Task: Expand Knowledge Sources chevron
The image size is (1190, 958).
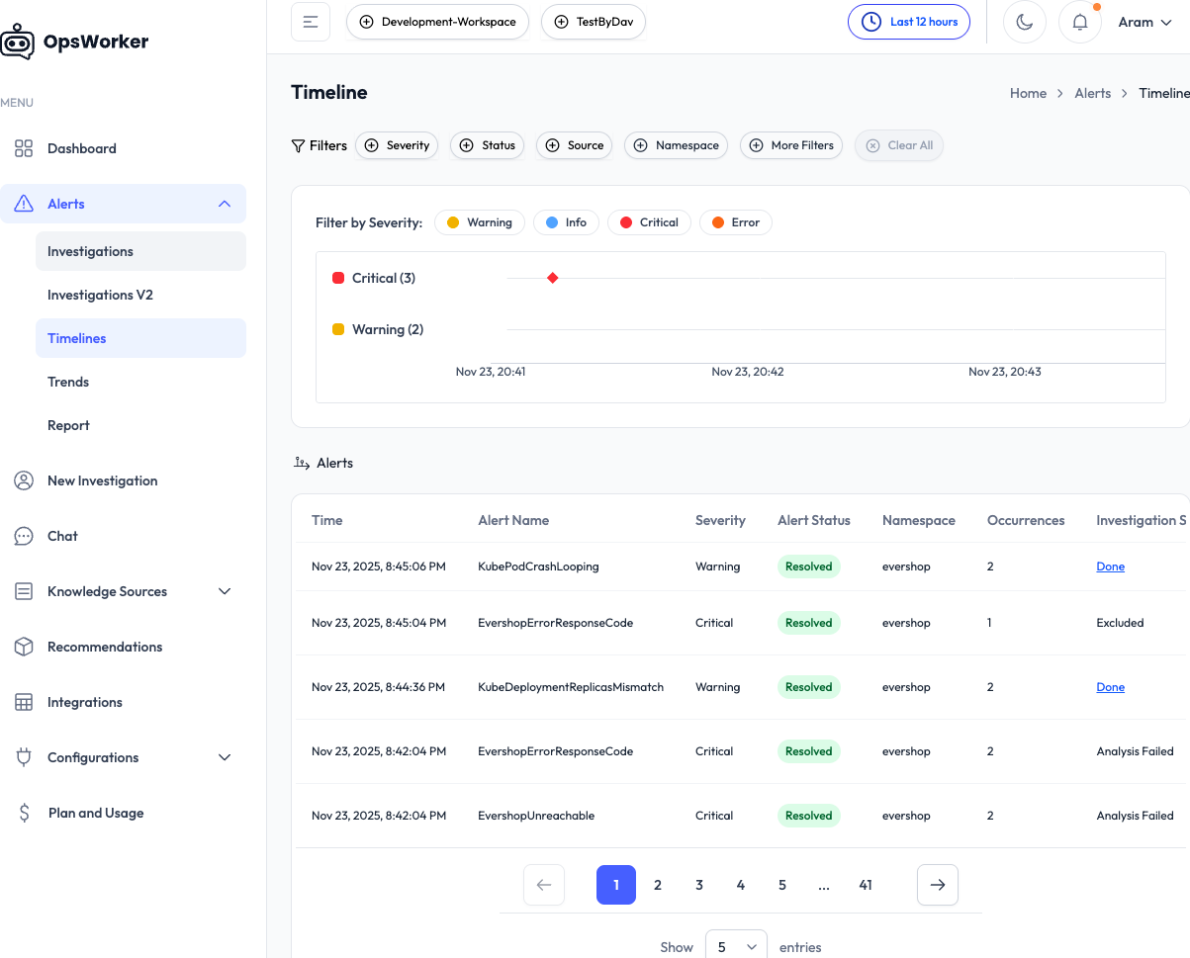Action: (x=225, y=591)
